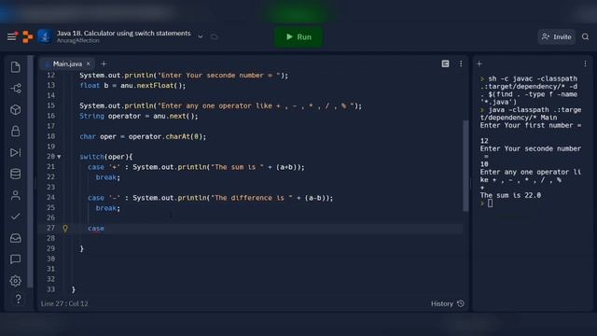Collapse the switch block at line 20
This screenshot has height=336, width=597.
click(x=59, y=157)
